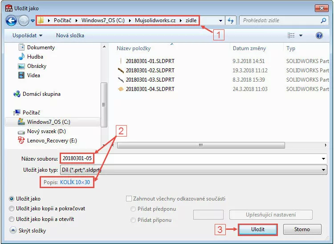
Task: Open Obrázky library
Action: coord(37,66)
